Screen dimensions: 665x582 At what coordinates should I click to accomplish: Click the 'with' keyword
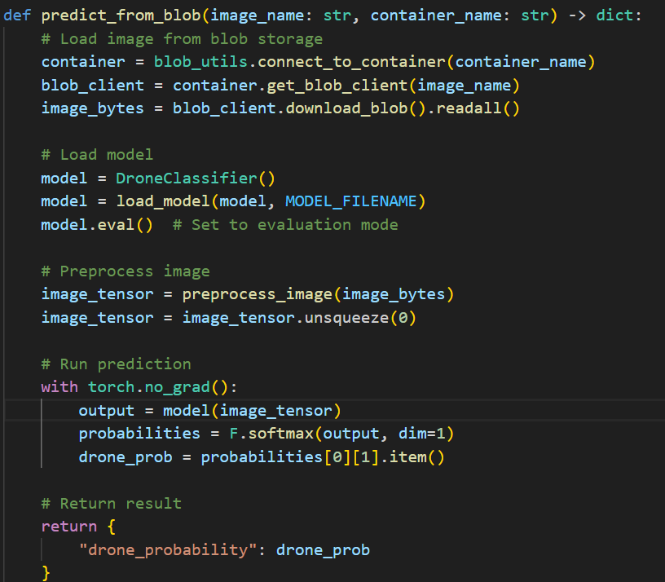59,387
